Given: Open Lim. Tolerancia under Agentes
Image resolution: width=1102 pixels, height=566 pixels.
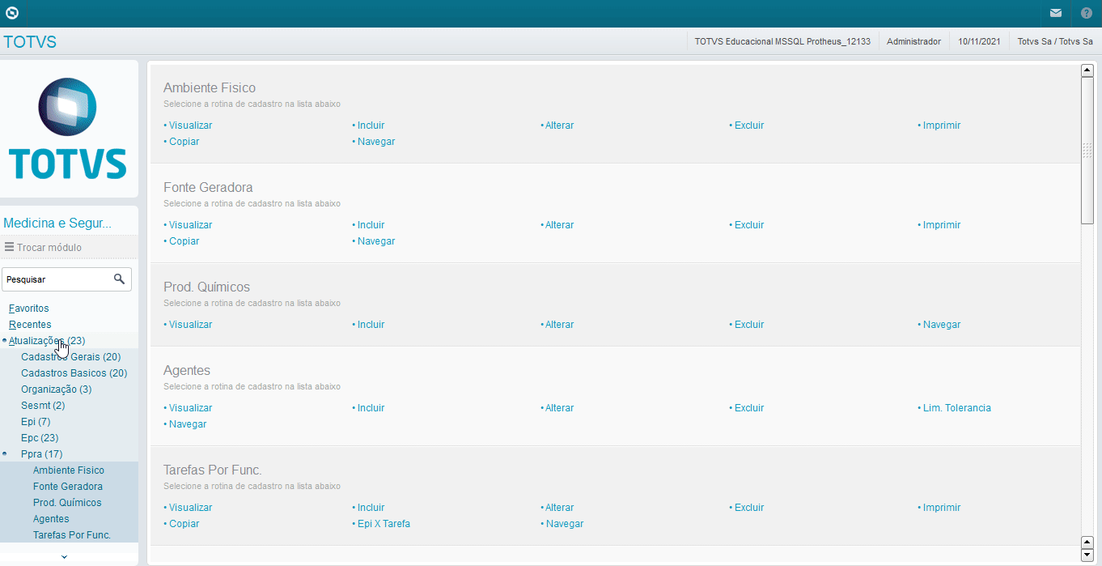Looking at the screenshot, I should point(956,408).
